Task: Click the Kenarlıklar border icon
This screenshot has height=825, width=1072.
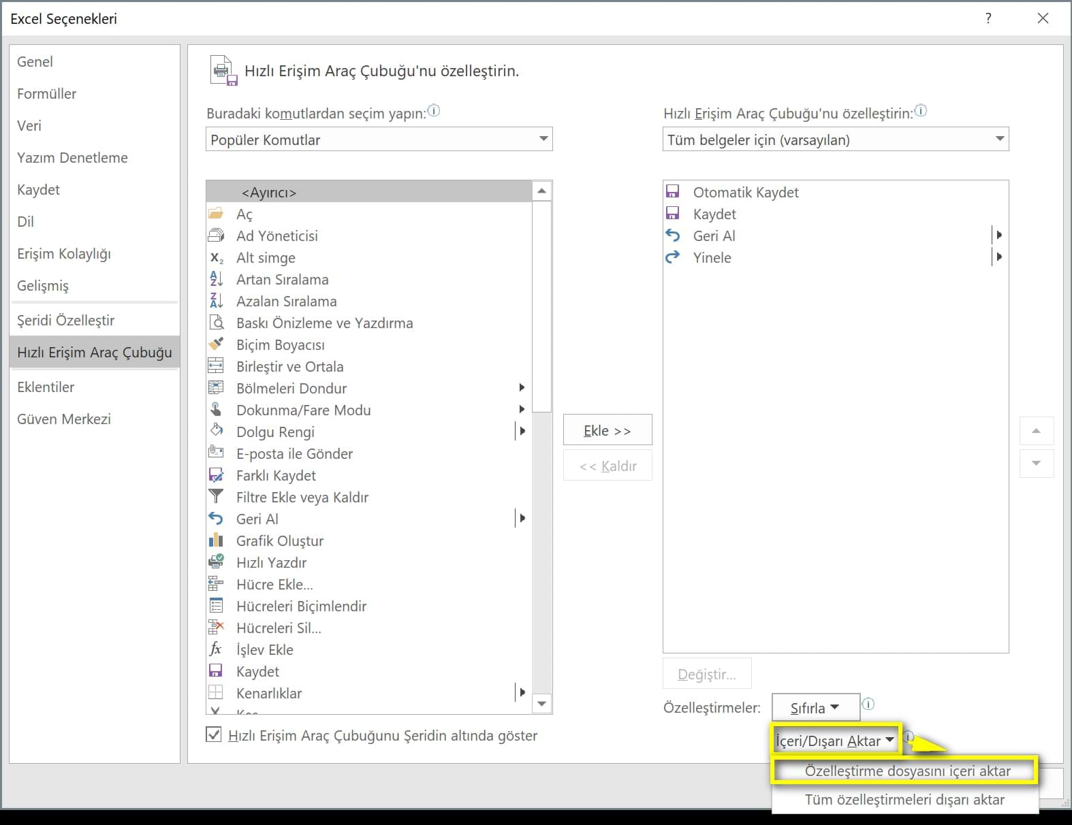Action: point(216,693)
